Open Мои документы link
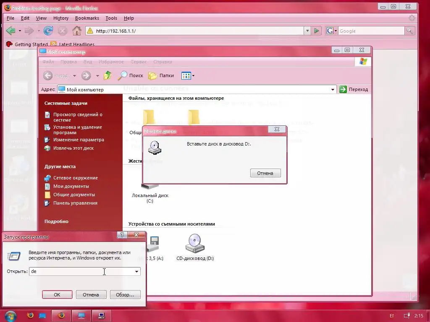Viewport: 430px width, 322px height. [x=71, y=186]
